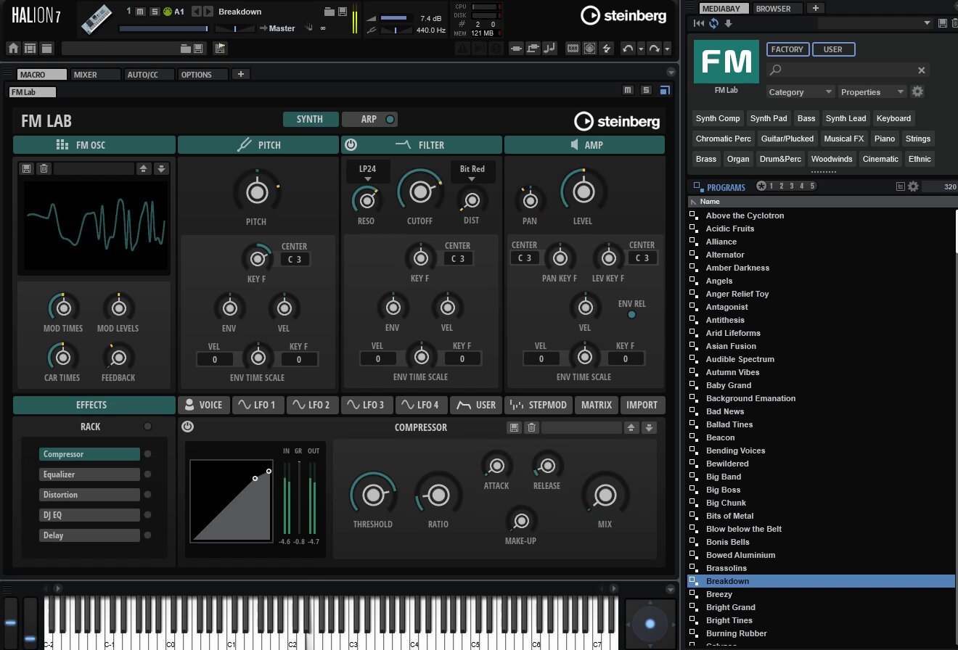
Task: Click the MediaBay go-to-start rewind icon
Action: coord(699,23)
